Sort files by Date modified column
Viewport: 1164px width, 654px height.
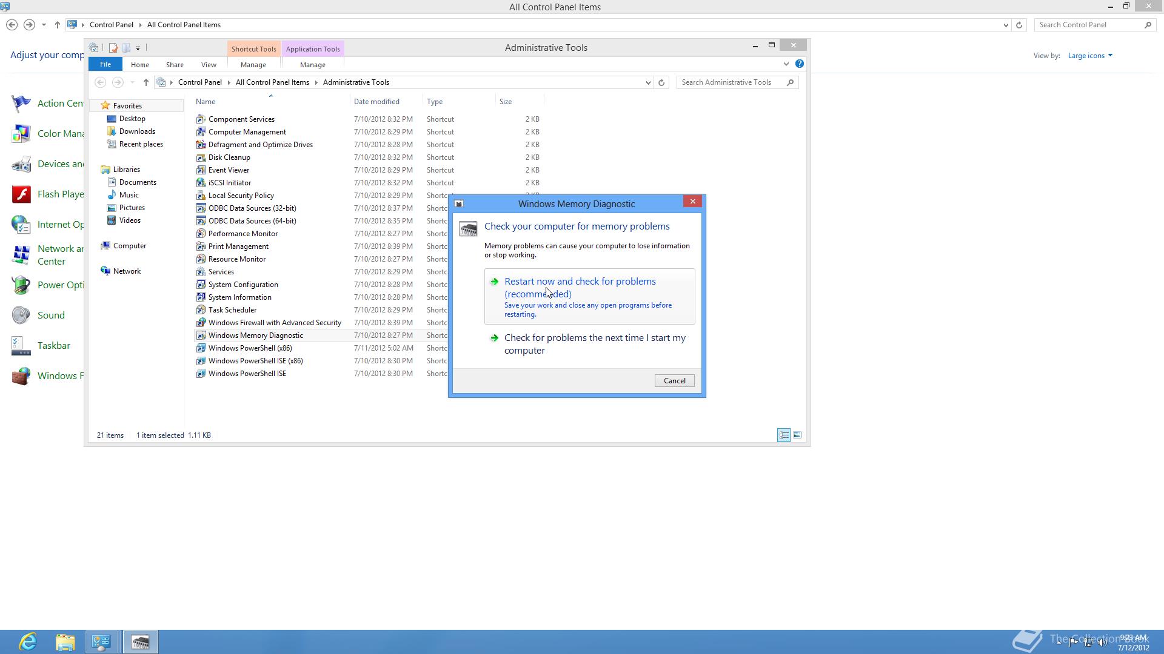(386, 102)
